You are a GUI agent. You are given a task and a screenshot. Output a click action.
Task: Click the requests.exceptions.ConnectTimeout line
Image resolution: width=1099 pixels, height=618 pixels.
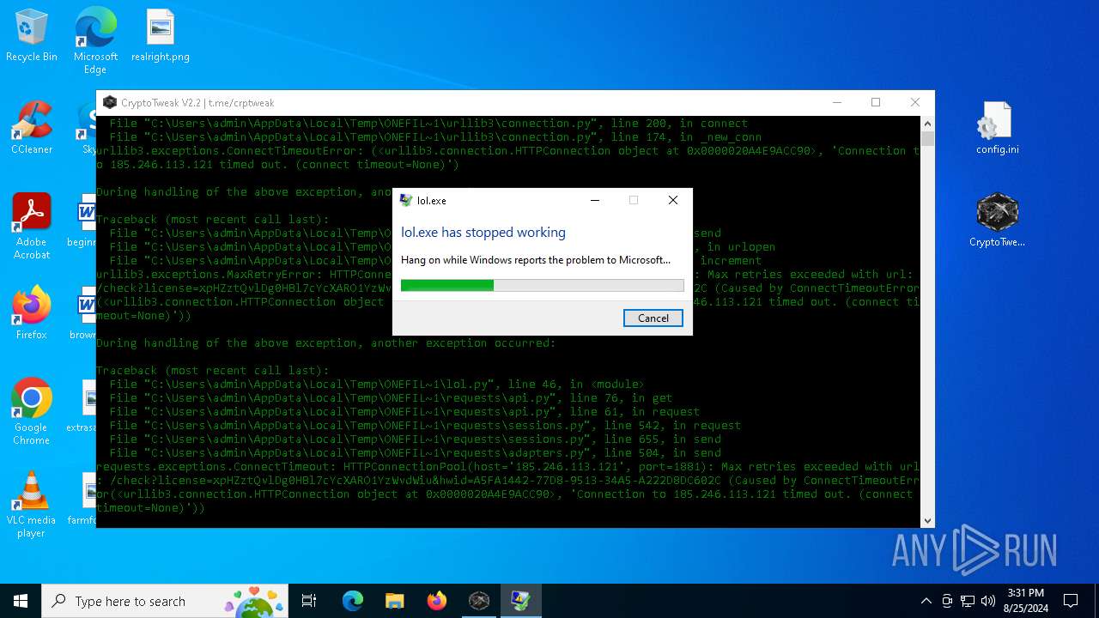pos(507,488)
